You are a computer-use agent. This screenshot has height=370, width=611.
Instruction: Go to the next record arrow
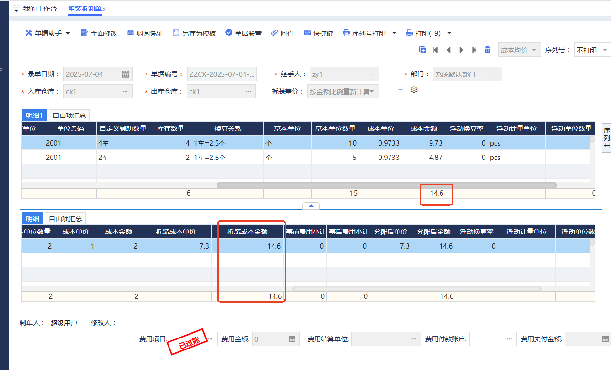(461, 50)
